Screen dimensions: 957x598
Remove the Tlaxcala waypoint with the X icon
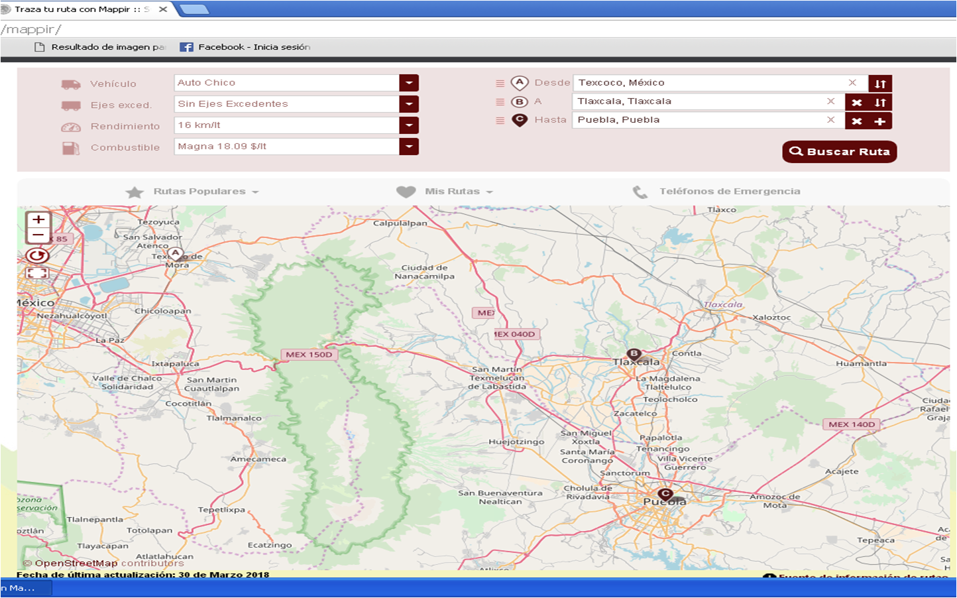pyautogui.click(x=857, y=101)
